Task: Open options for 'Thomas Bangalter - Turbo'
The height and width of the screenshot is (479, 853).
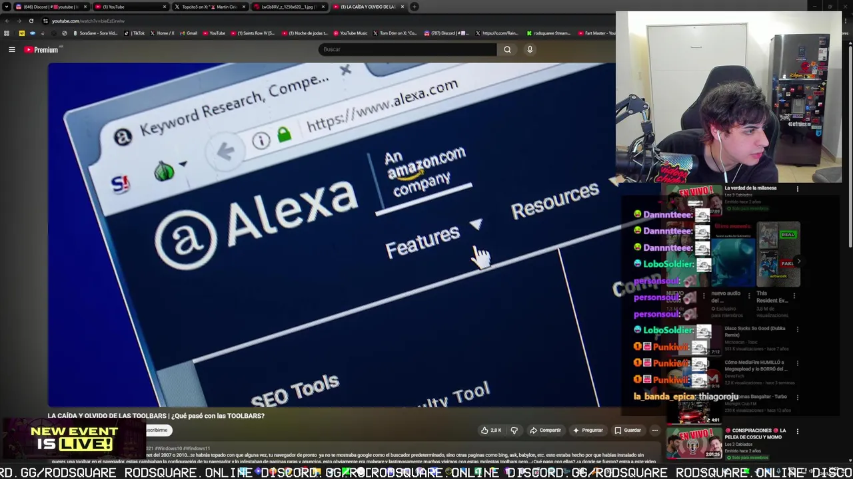Action: (x=797, y=397)
